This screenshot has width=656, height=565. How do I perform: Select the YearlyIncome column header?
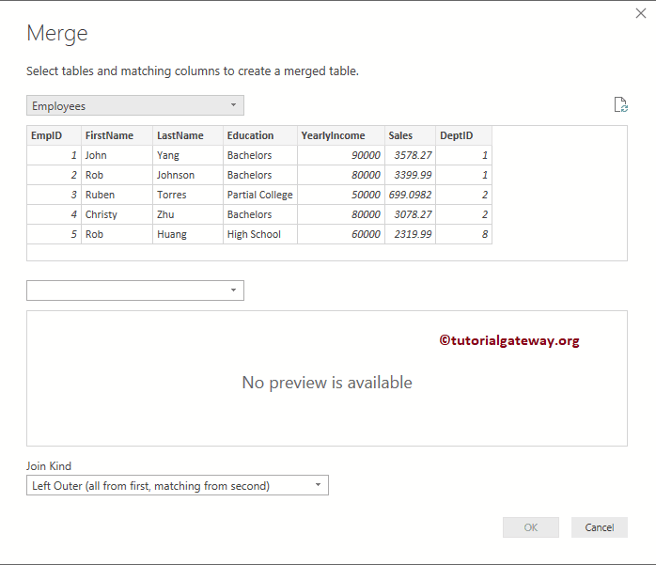point(341,135)
